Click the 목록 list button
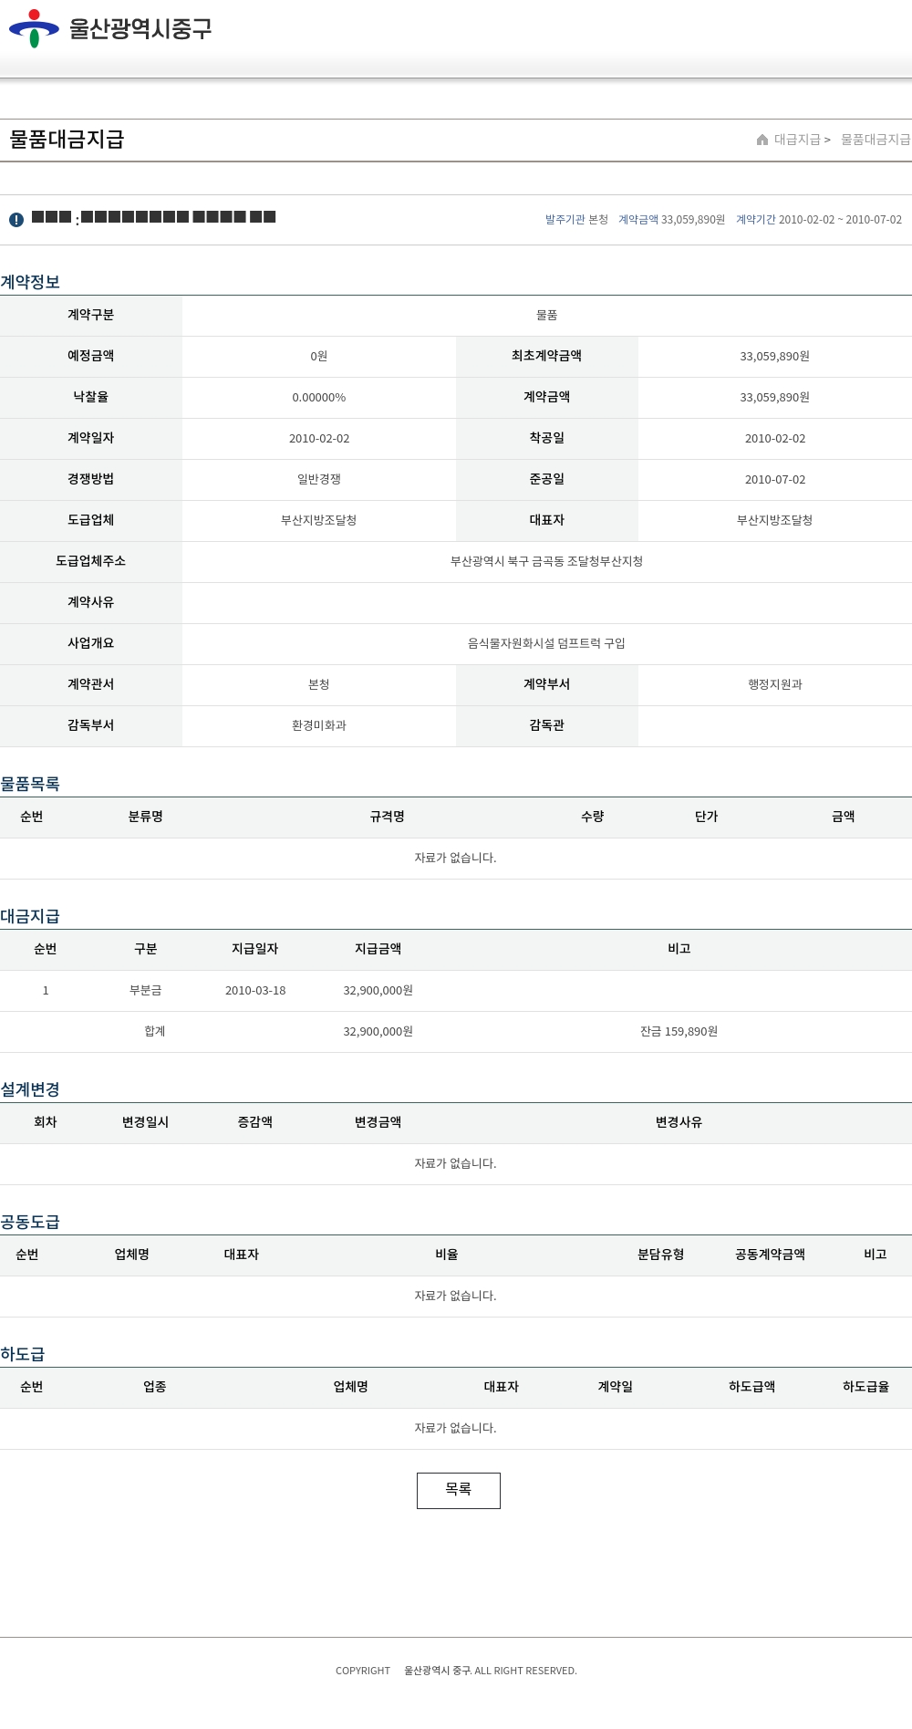 [459, 1490]
